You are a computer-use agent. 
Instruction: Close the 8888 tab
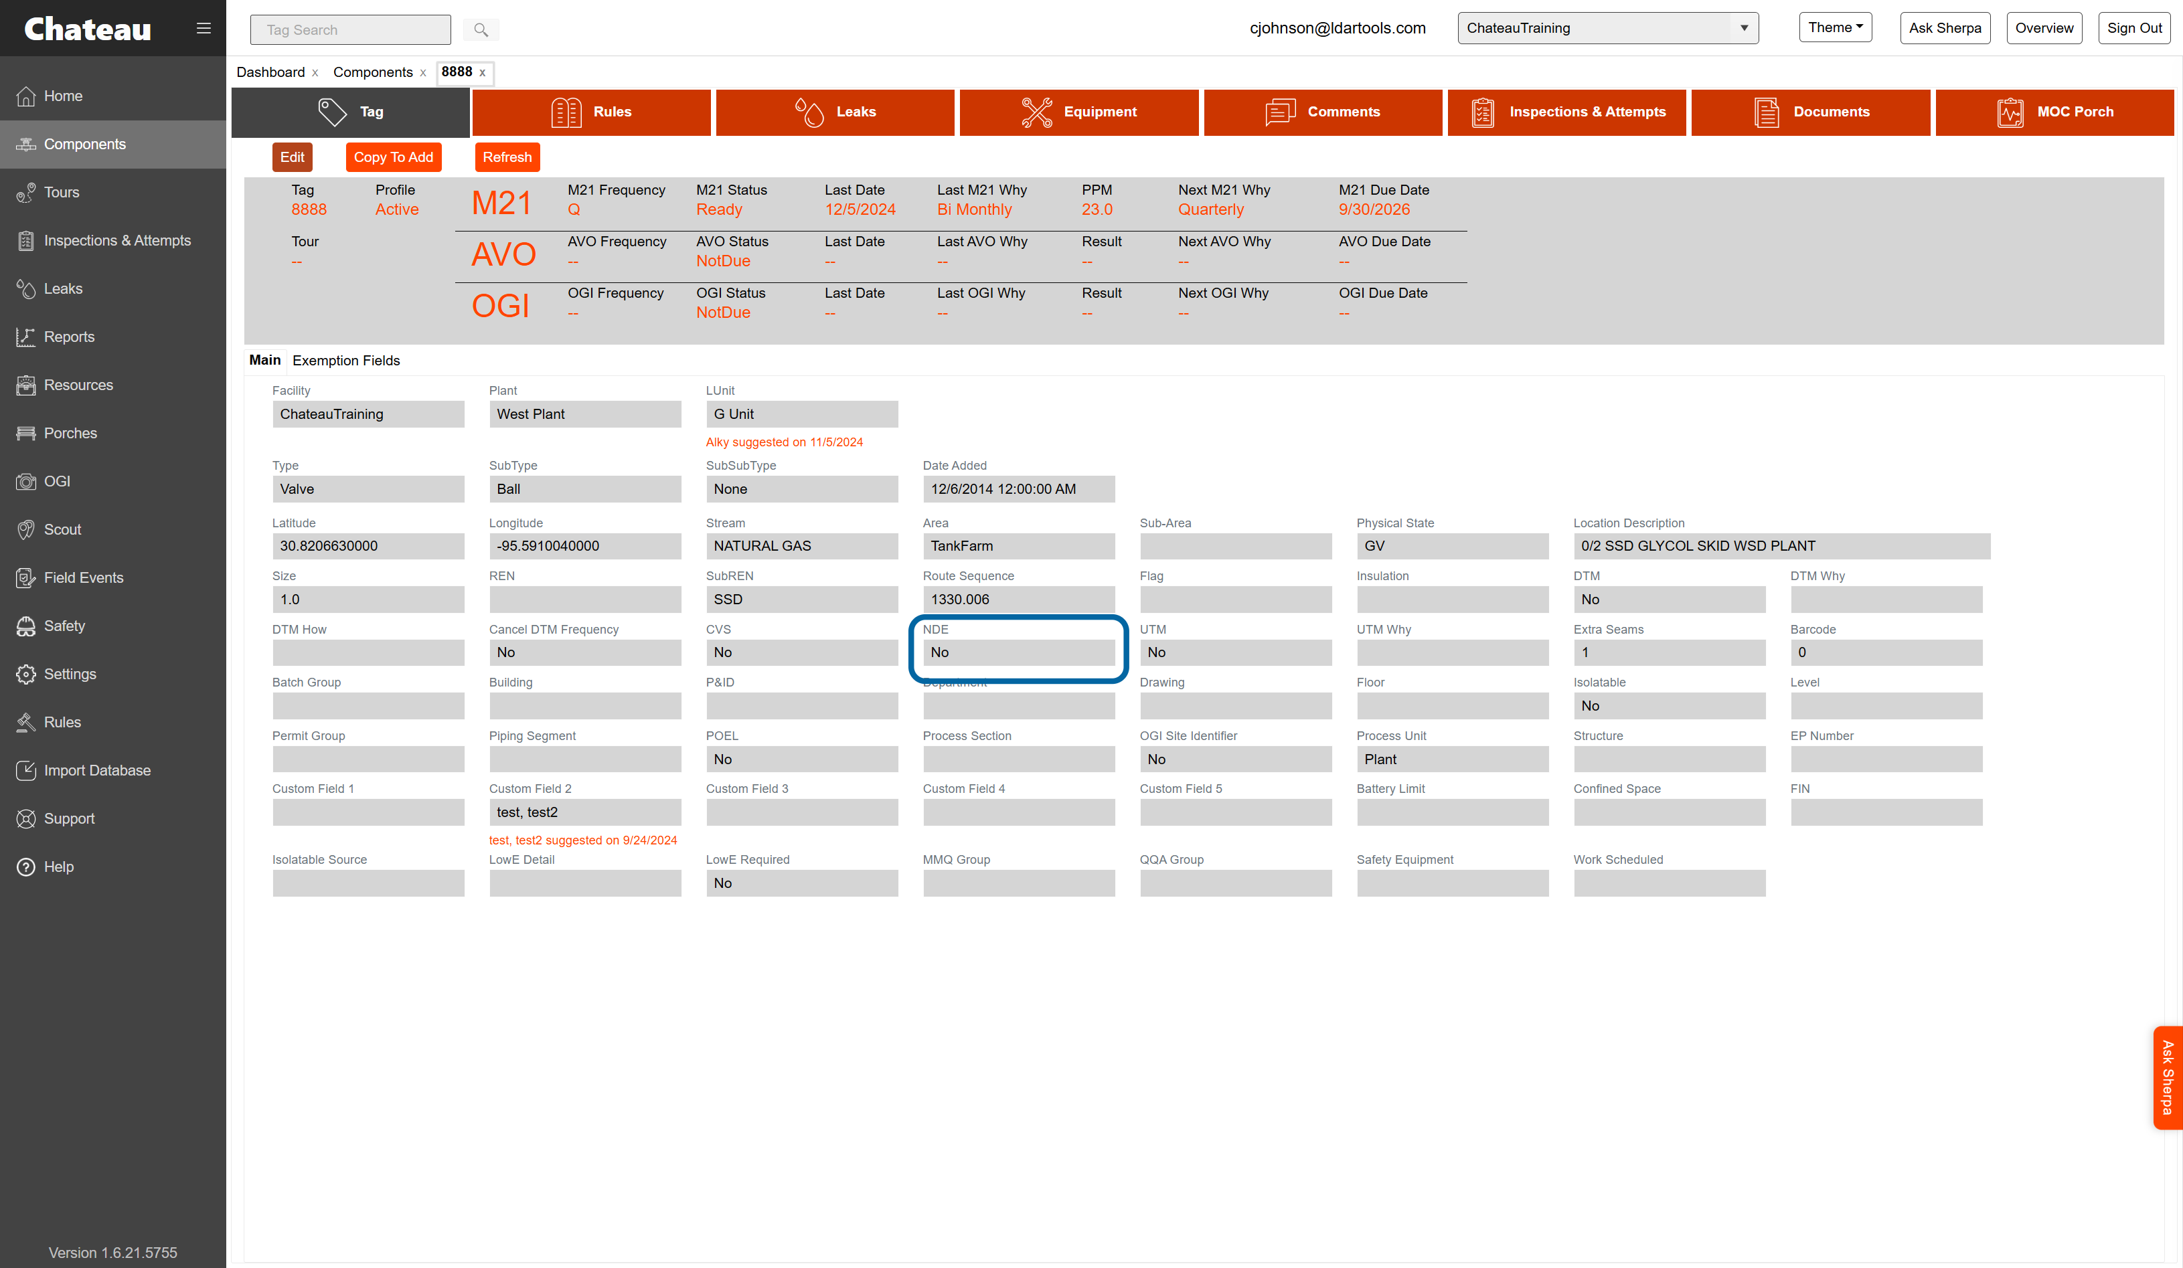click(483, 73)
